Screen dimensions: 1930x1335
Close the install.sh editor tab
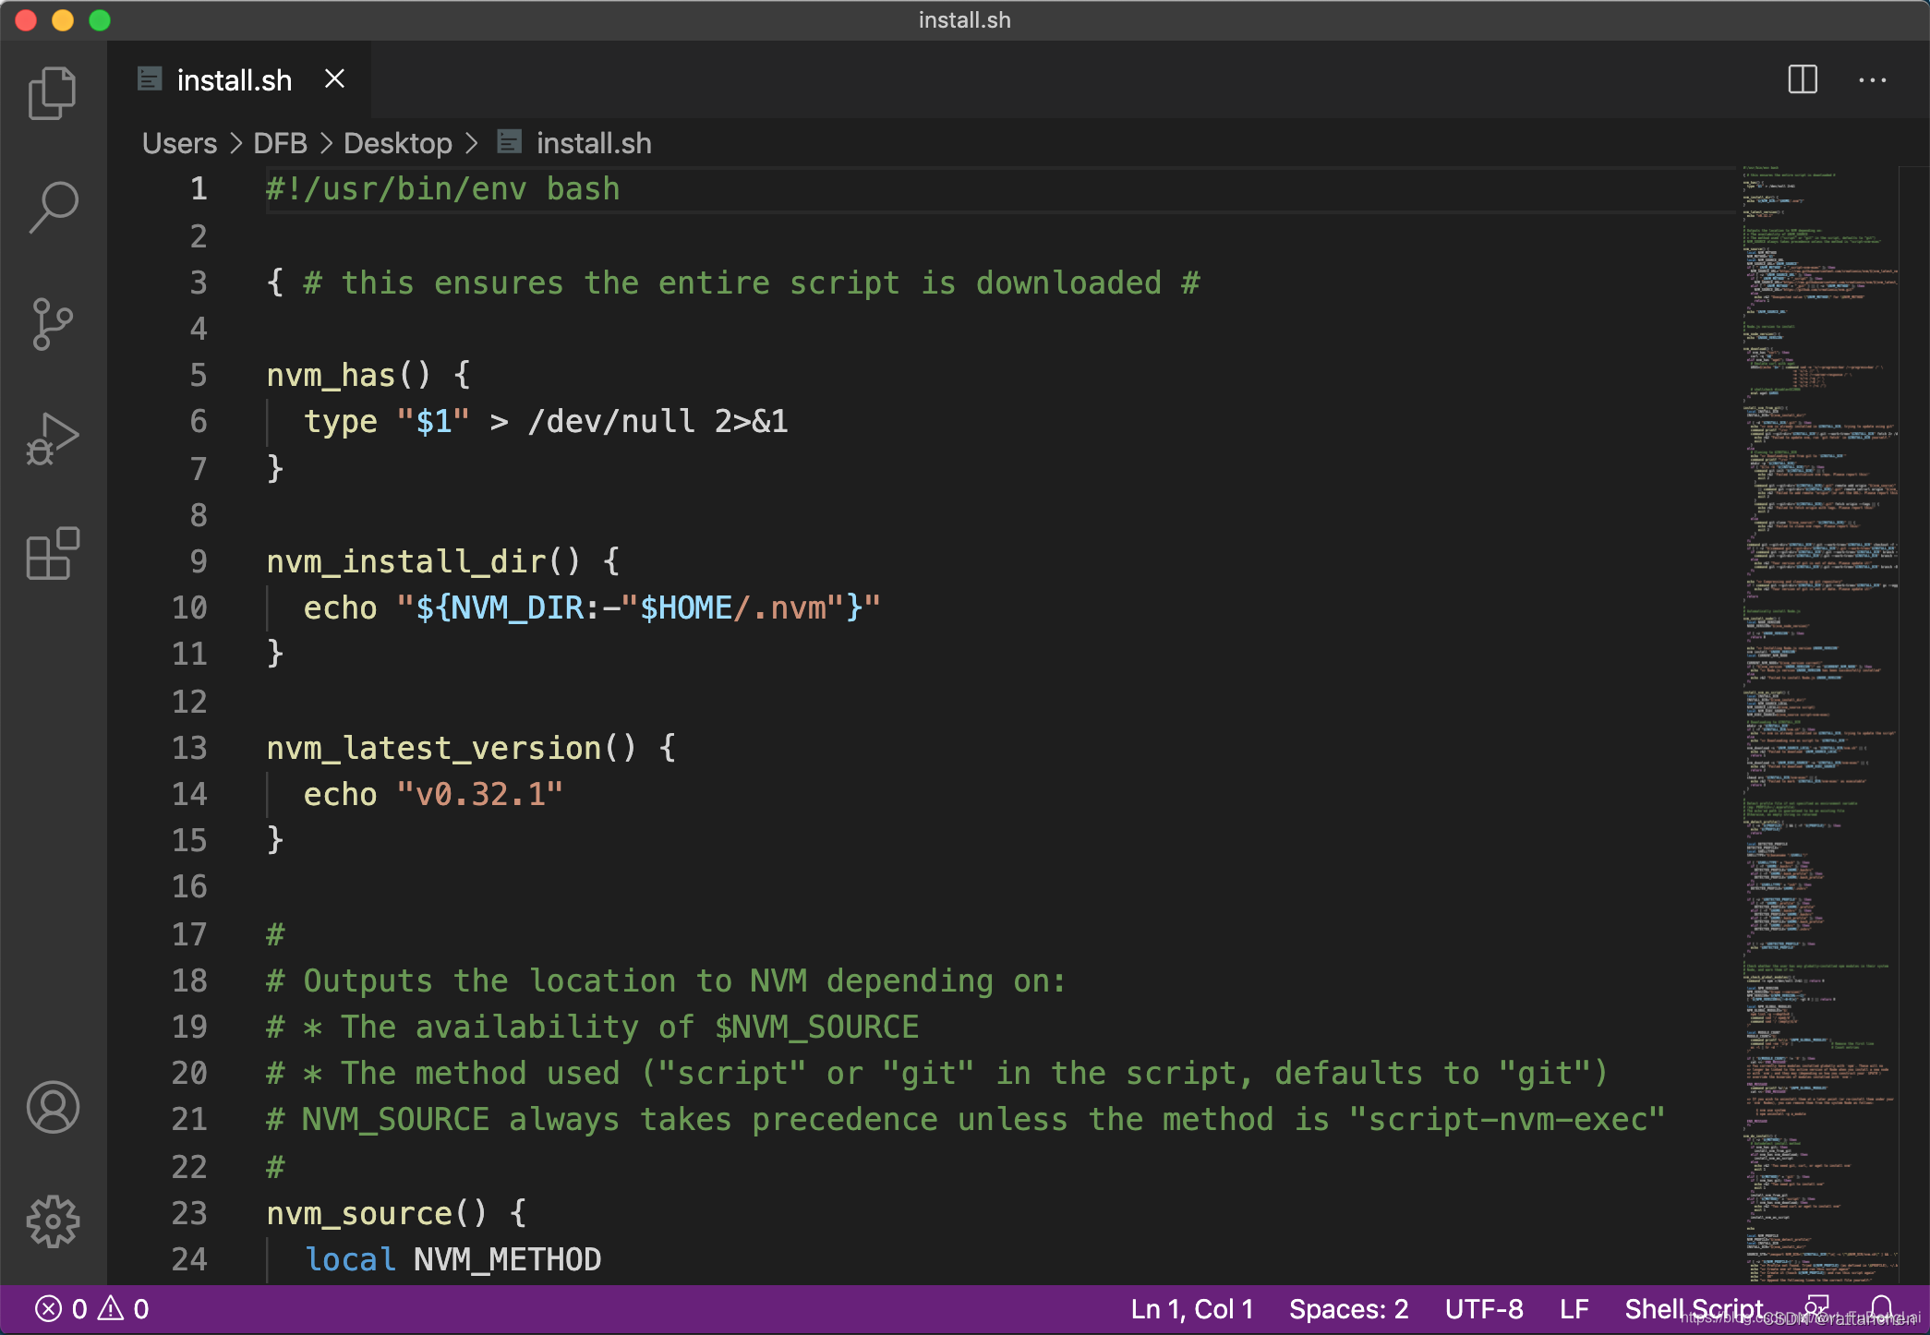(x=335, y=79)
